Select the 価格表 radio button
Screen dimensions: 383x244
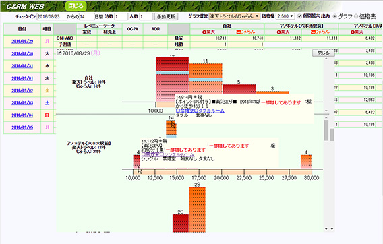pyautogui.click(x=356, y=16)
